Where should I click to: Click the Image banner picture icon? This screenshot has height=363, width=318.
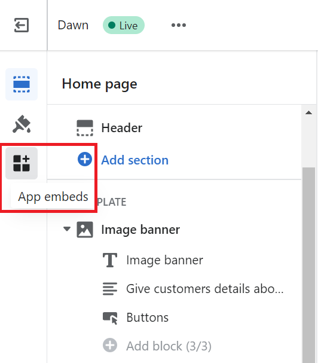point(85,230)
